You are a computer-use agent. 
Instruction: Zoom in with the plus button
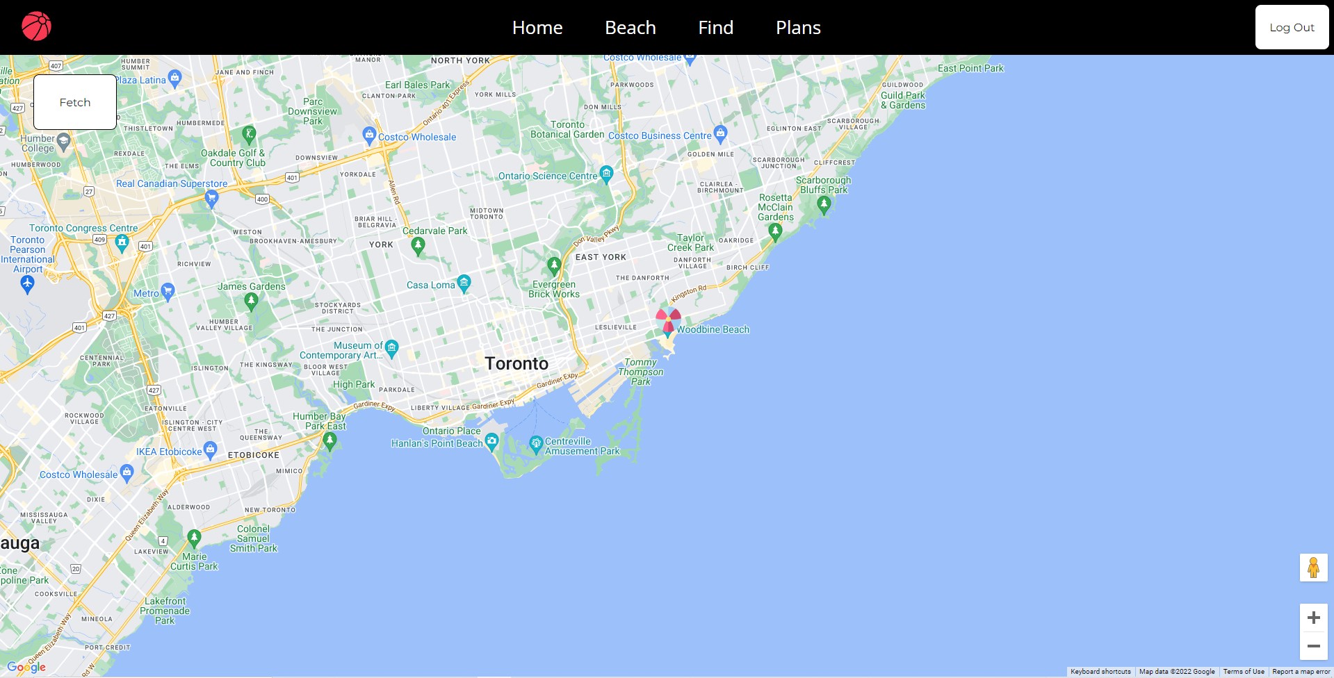(x=1313, y=618)
